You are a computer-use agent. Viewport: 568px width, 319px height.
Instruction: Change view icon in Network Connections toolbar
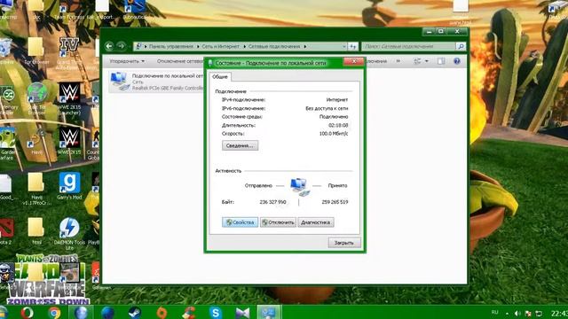click(x=417, y=61)
